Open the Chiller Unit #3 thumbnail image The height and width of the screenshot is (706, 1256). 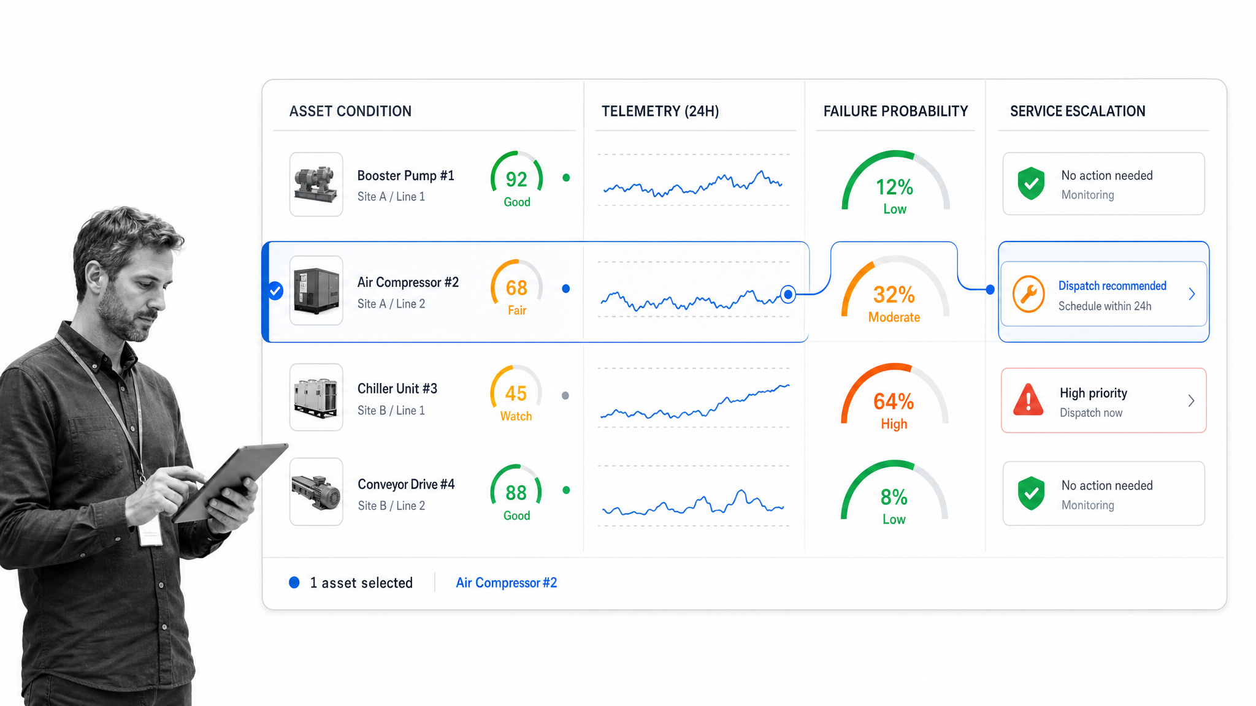[316, 397]
